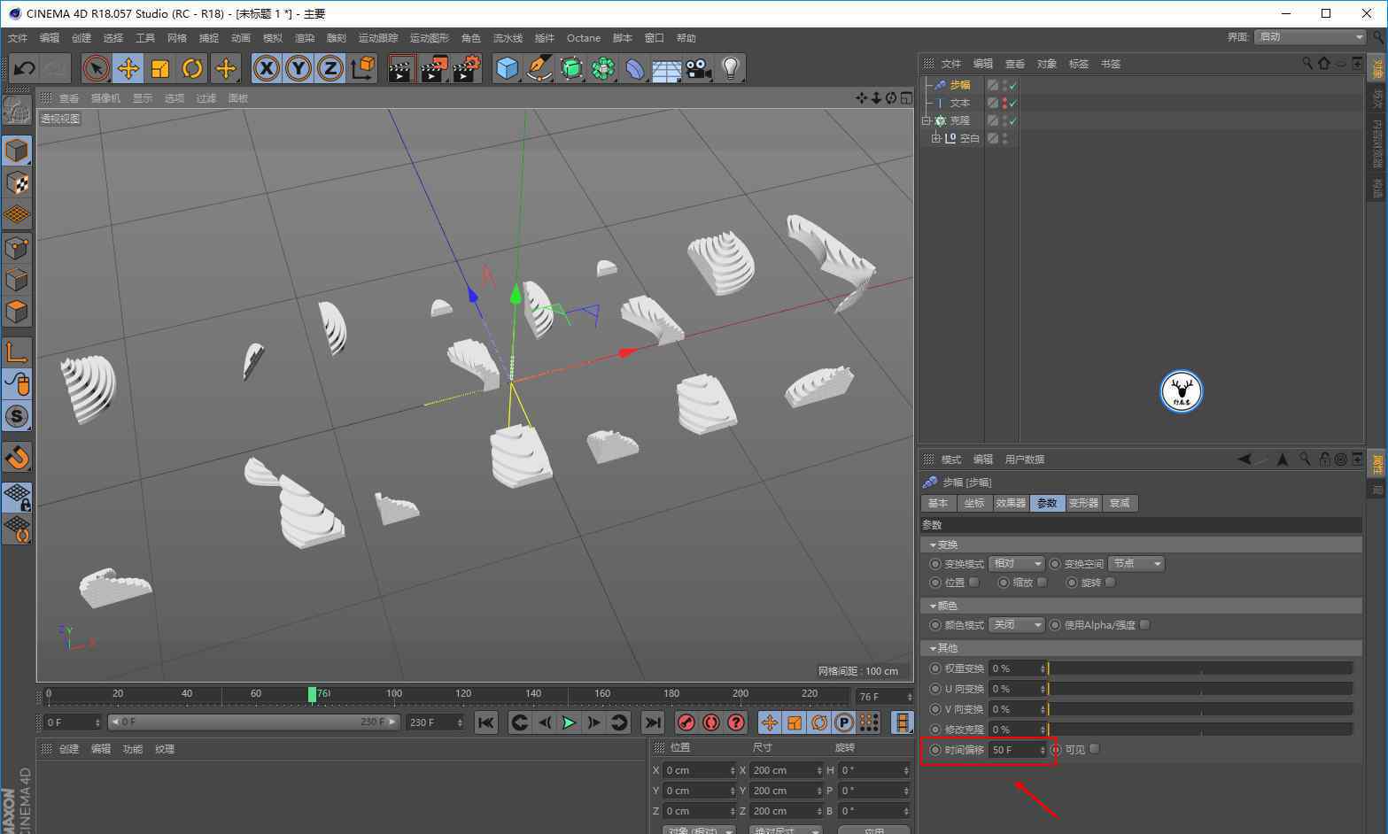The image size is (1388, 834).
Task: Click Record Active Objects keyframe button
Action: click(x=686, y=722)
